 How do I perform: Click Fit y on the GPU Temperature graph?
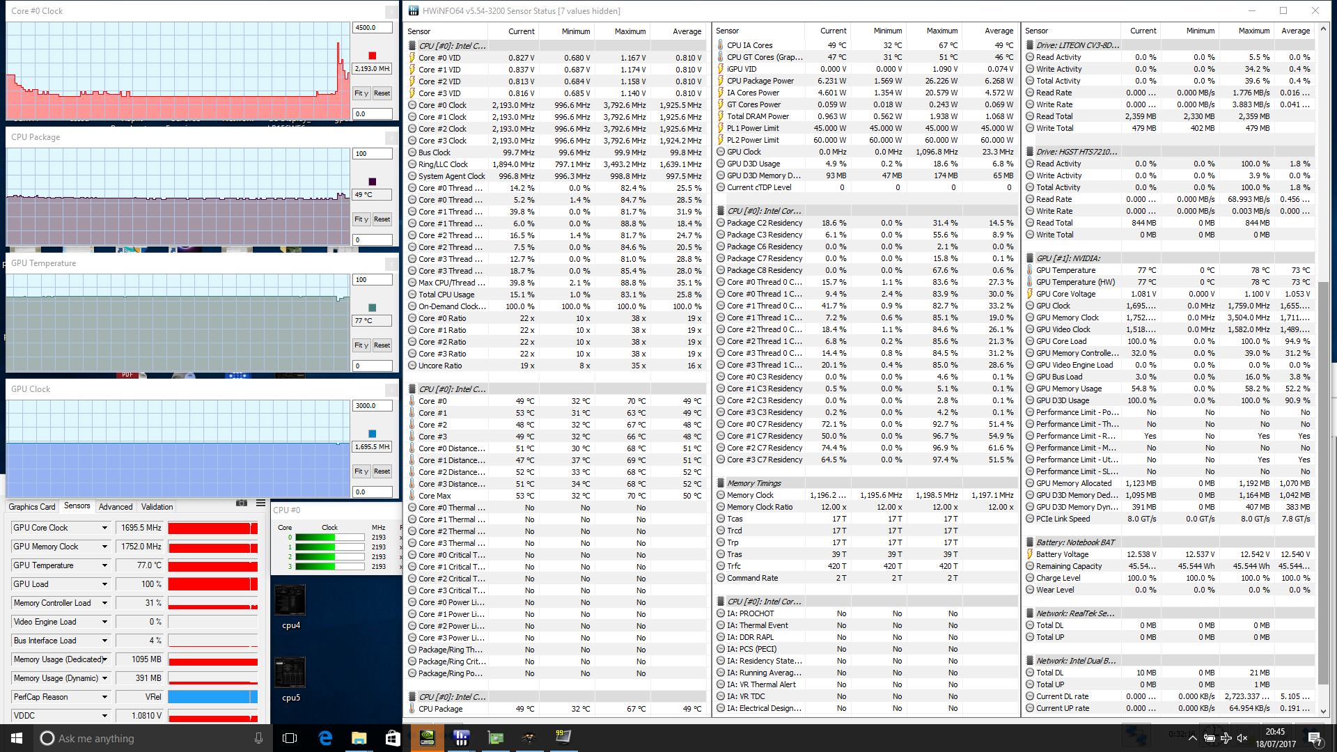point(361,345)
